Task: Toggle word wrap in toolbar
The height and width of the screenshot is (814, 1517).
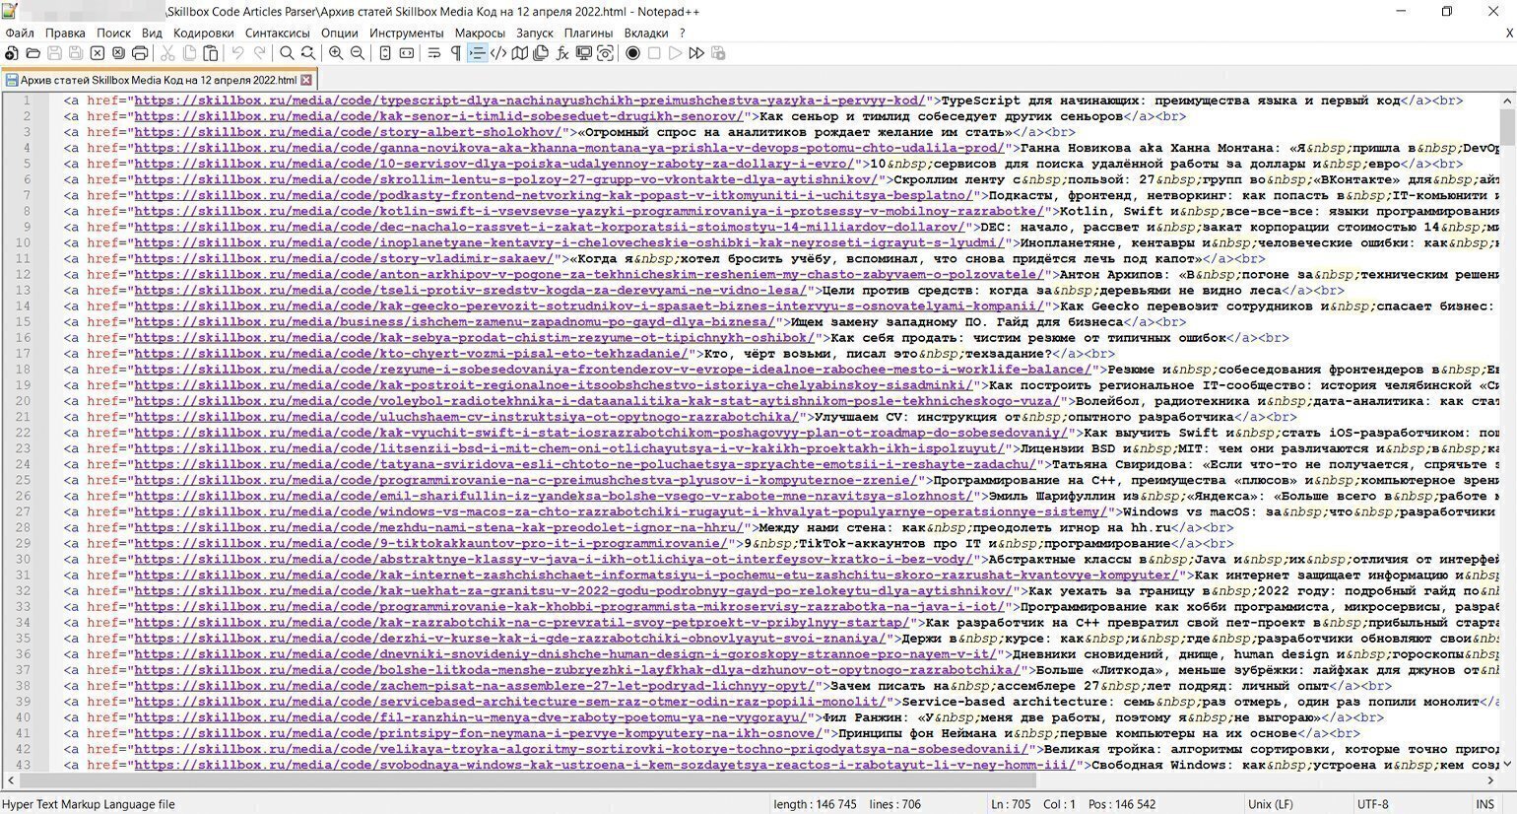Action: (434, 53)
